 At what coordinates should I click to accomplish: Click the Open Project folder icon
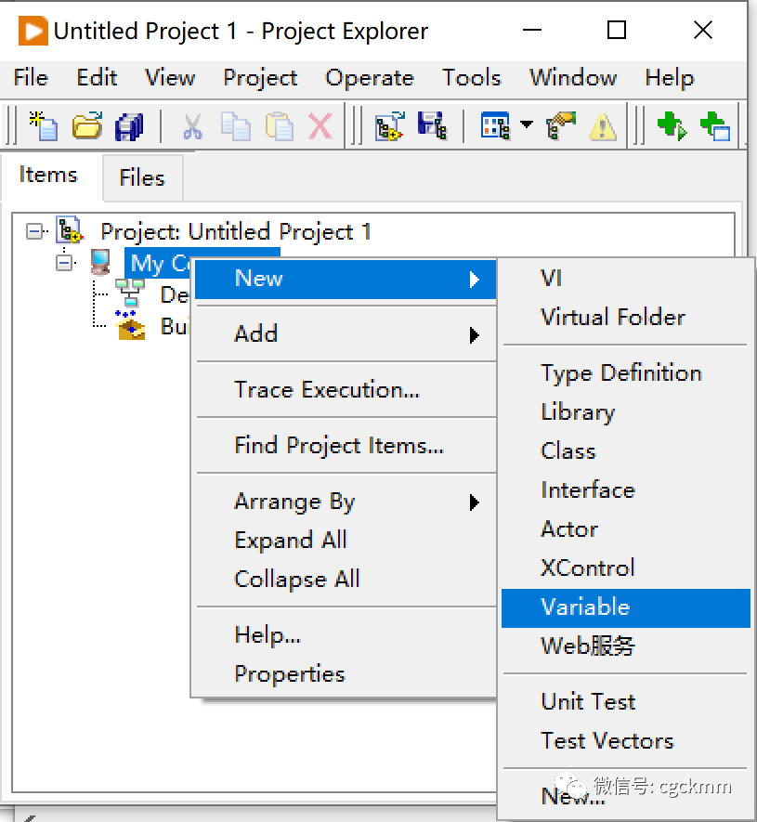click(x=86, y=125)
